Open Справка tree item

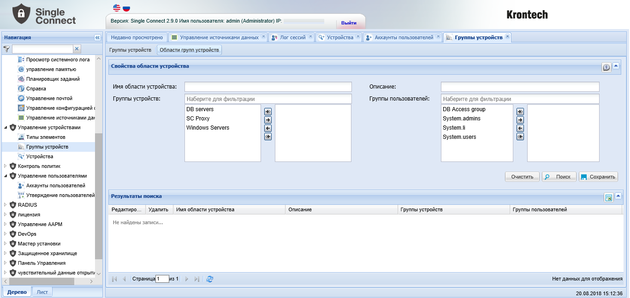coord(36,89)
